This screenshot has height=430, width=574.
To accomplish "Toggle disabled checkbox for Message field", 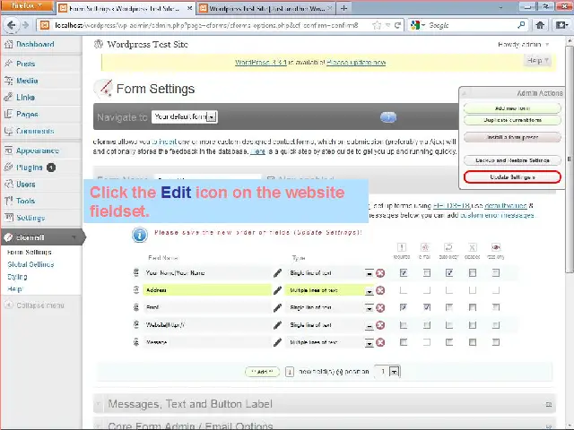I will (x=473, y=342).
